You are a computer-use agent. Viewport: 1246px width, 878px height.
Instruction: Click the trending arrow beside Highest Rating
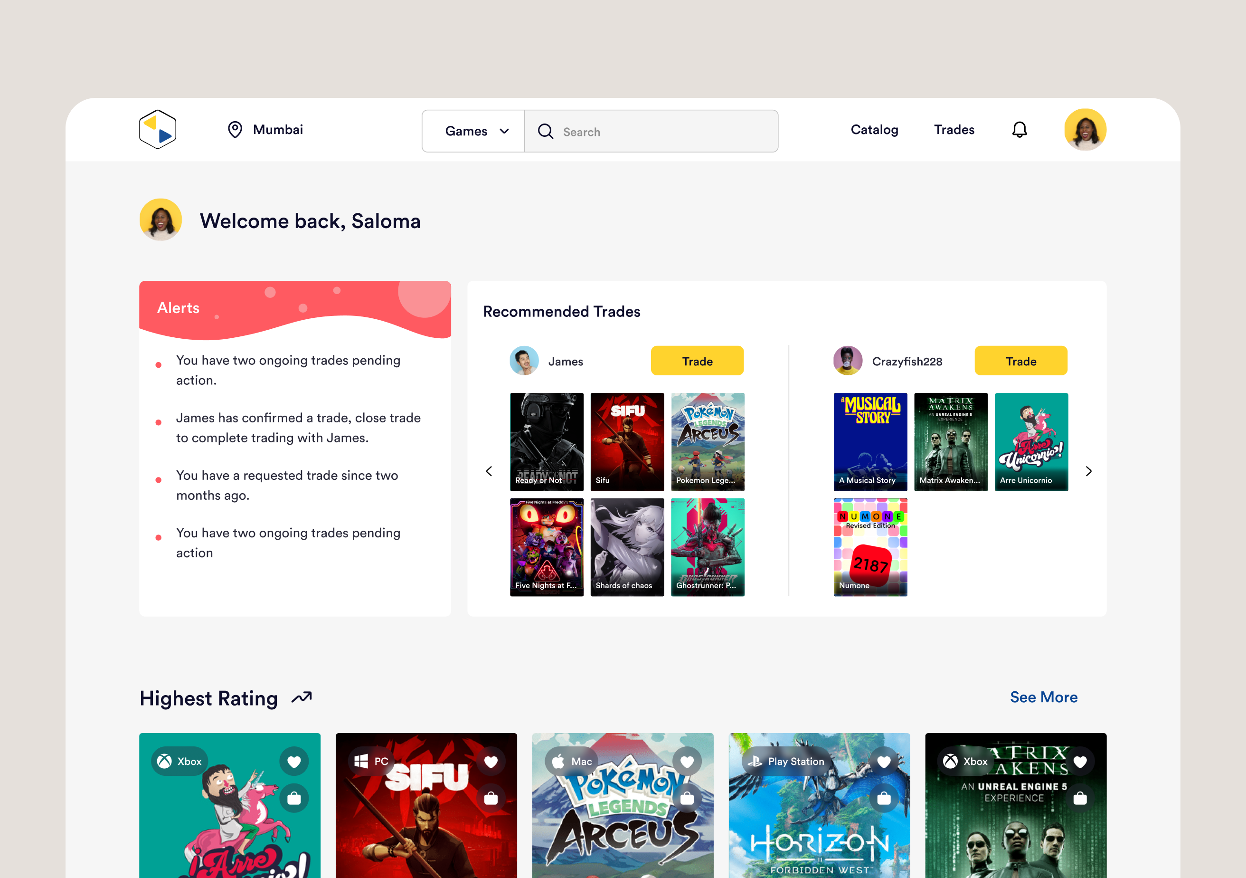[302, 697]
